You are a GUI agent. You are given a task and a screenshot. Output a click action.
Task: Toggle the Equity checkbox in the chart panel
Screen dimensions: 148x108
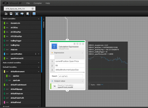(89, 84)
